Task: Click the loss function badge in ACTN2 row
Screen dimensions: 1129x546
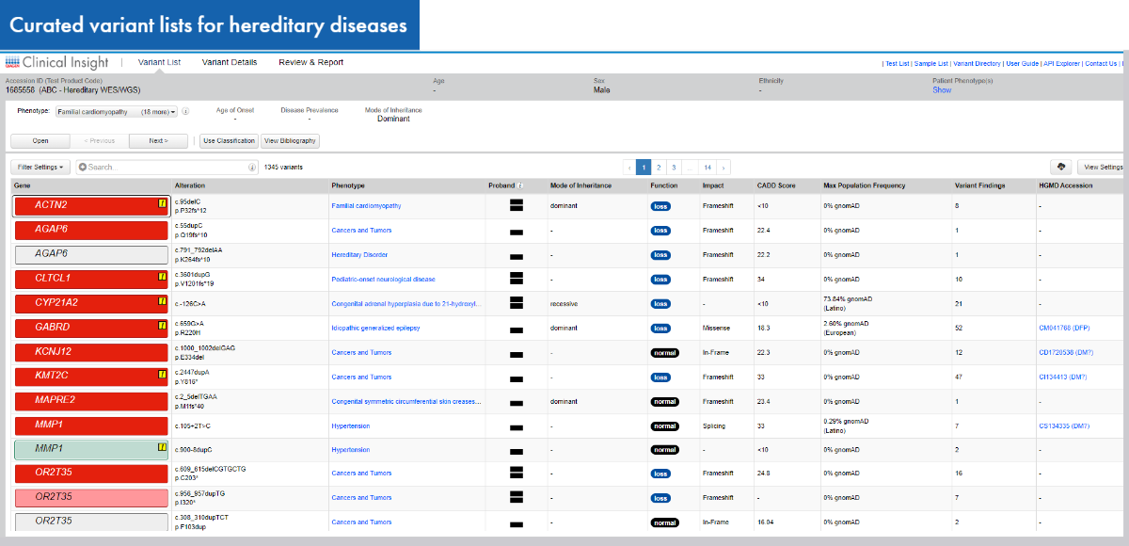Action: coord(660,205)
